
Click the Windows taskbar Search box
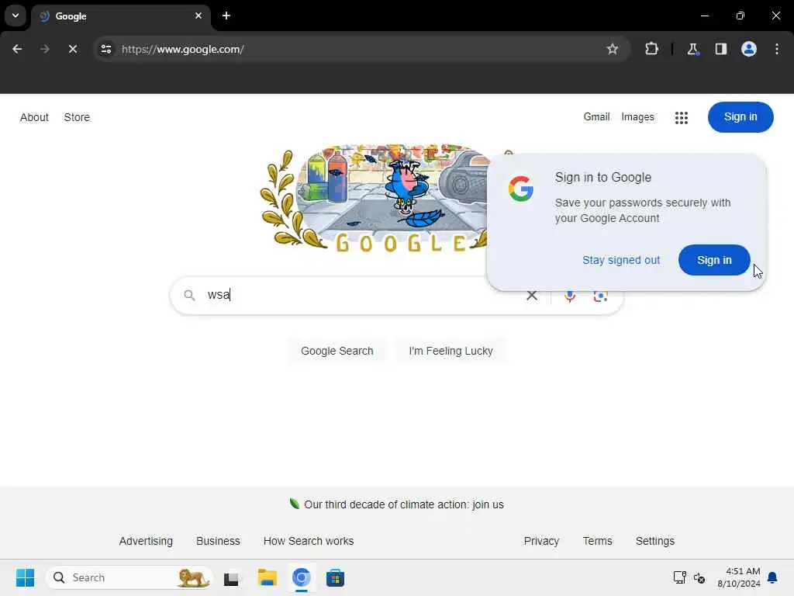pyautogui.click(x=129, y=577)
